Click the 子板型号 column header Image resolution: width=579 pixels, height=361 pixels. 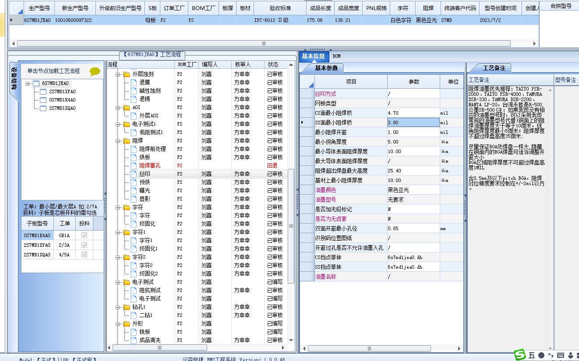pos(37,224)
